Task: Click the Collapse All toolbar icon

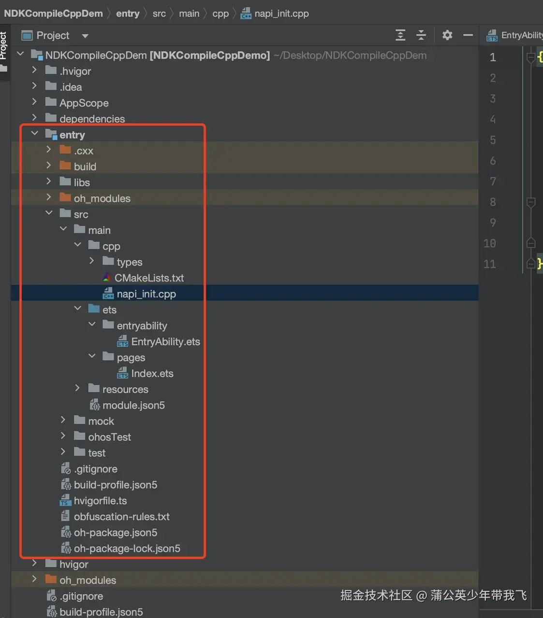Action: [421, 35]
